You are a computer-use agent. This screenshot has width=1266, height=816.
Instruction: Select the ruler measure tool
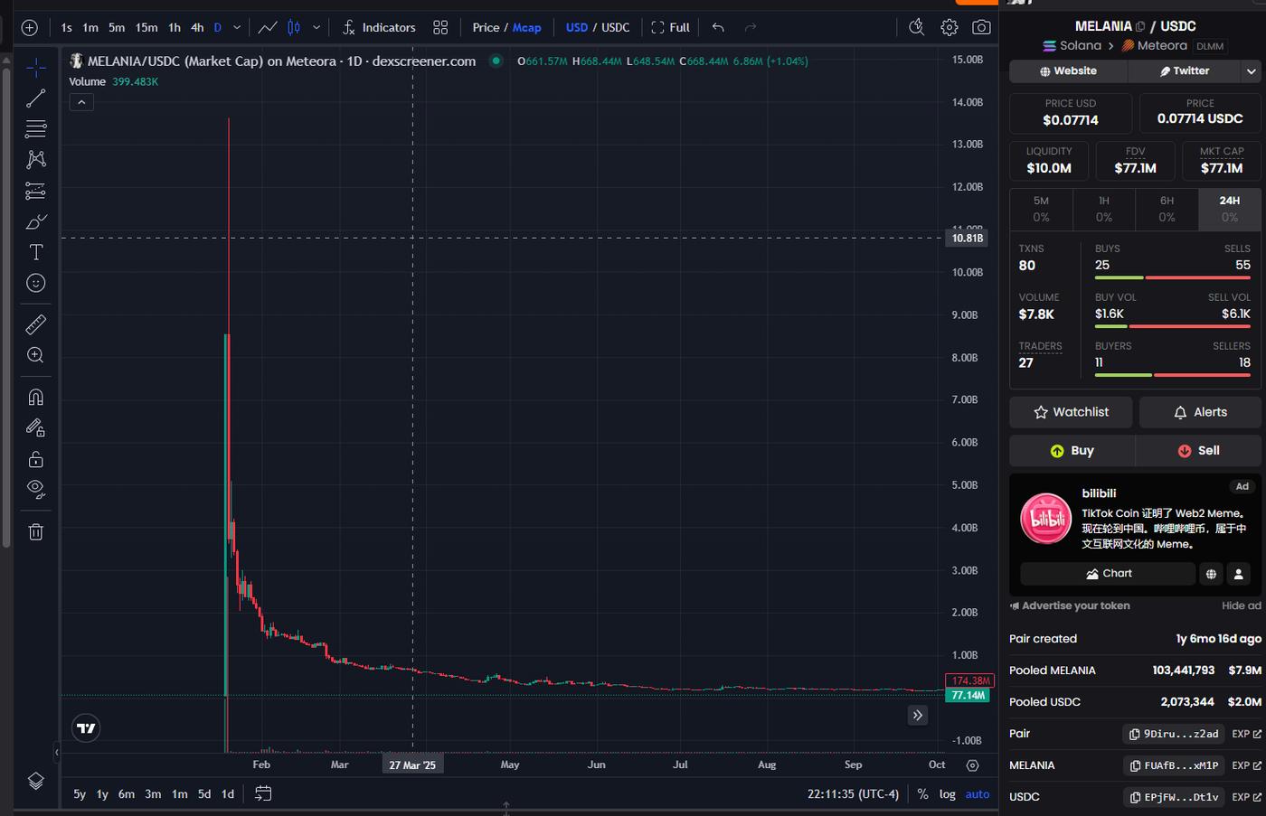pyautogui.click(x=35, y=324)
